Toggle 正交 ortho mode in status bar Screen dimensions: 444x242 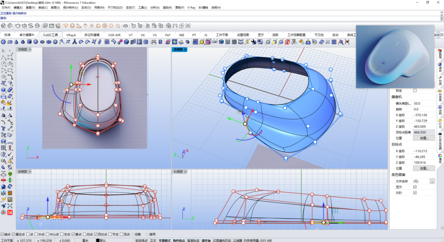pos(153,240)
